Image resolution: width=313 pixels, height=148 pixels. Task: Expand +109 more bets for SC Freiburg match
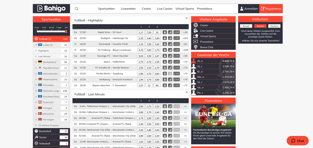tap(185, 50)
